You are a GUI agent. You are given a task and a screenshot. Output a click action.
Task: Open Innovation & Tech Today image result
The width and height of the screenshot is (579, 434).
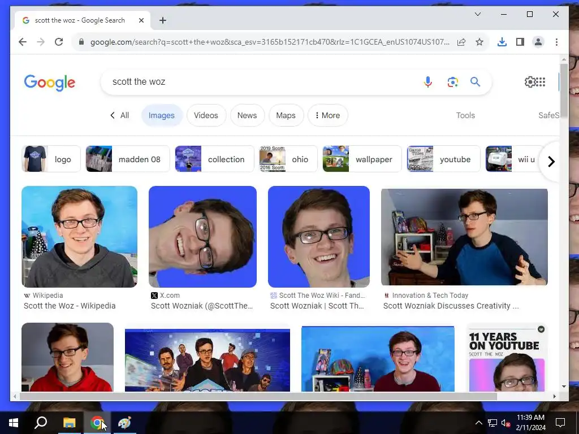[x=464, y=237]
